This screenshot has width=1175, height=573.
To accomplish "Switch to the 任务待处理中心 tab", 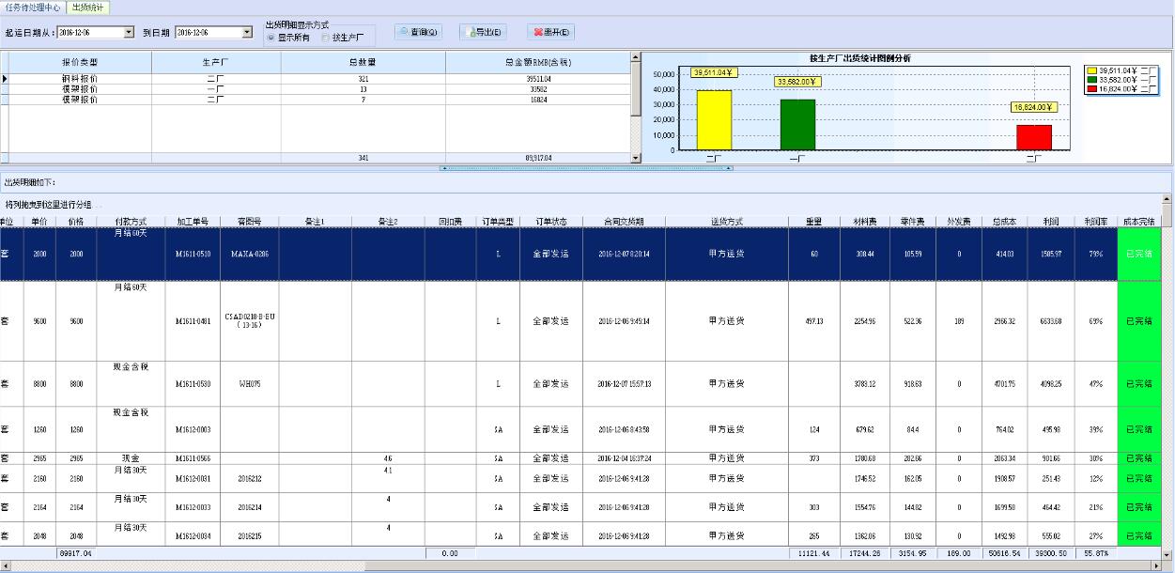I will point(33,8).
